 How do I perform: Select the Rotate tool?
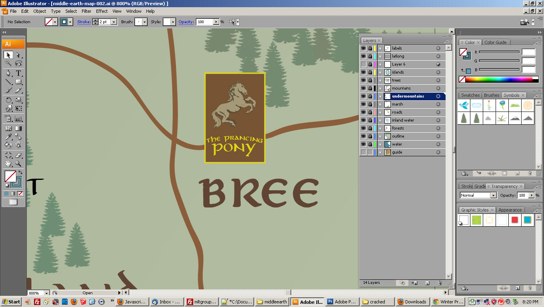click(x=8, y=100)
